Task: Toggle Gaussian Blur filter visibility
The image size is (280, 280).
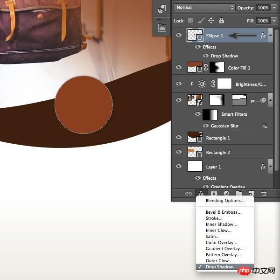Action: (x=206, y=126)
